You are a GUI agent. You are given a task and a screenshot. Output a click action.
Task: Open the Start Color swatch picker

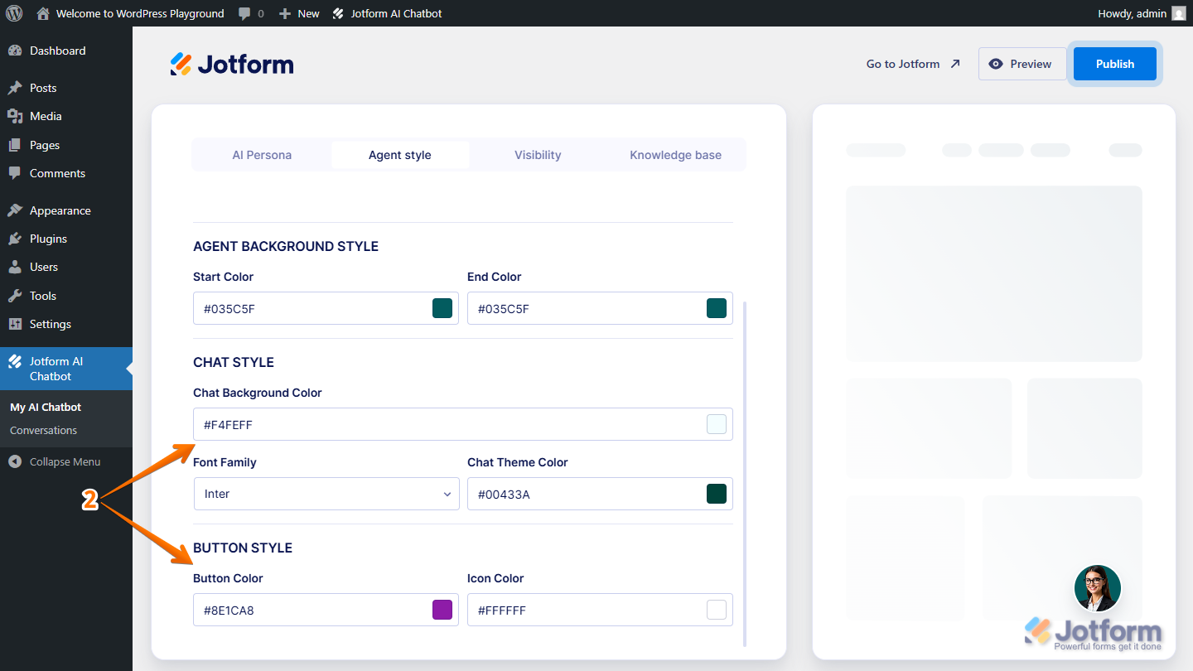[442, 308]
